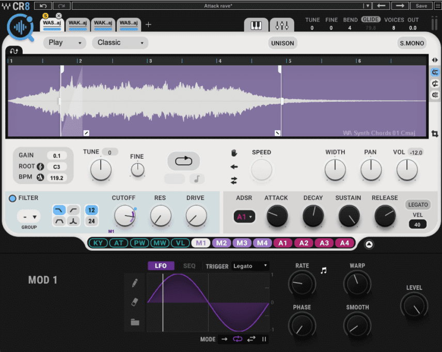
Task: Click the blue-highlighted icon beside the waveform
Action: (435, 72)
